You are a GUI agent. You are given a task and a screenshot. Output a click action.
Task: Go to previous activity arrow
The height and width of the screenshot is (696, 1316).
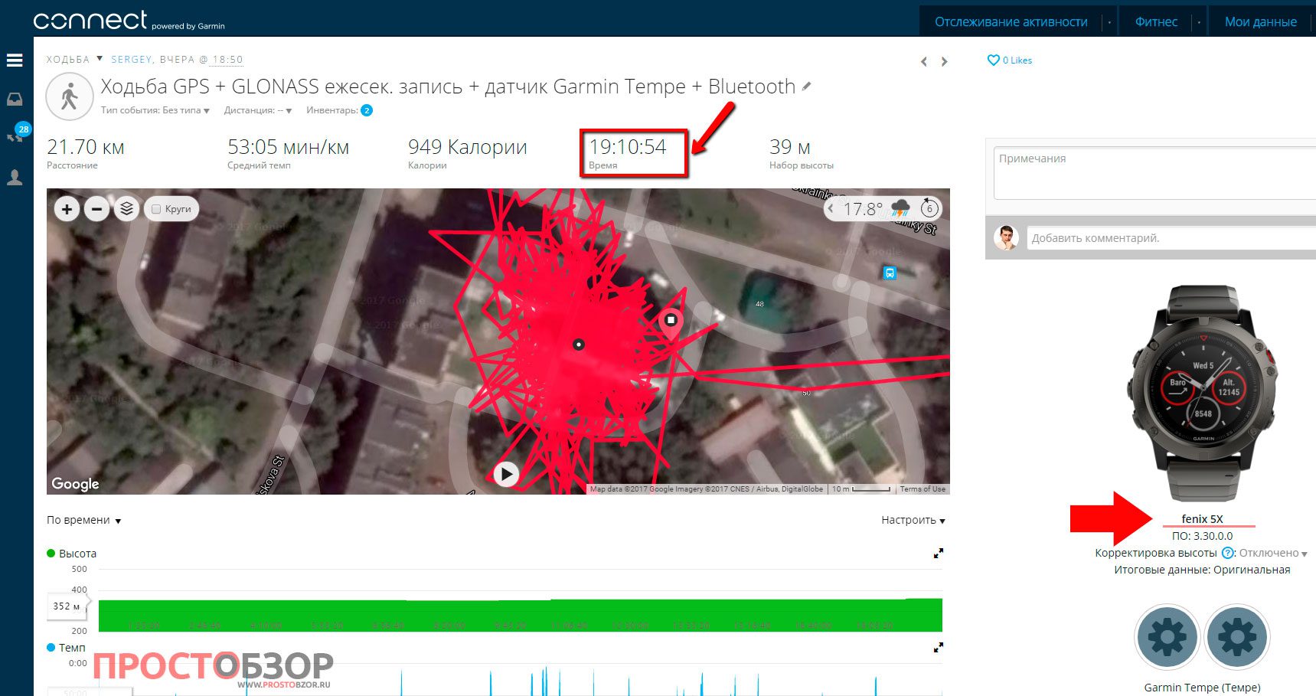pyautogui.click(x=924, y=61)
